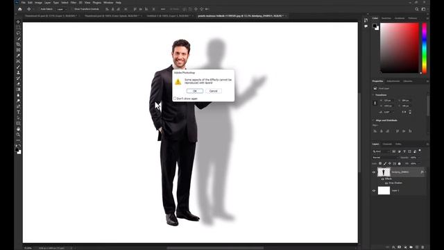Add a layer mask from Layers footer
Image resolution: width=444 pixels, height=250 pixels.
(x=400, y=247)
